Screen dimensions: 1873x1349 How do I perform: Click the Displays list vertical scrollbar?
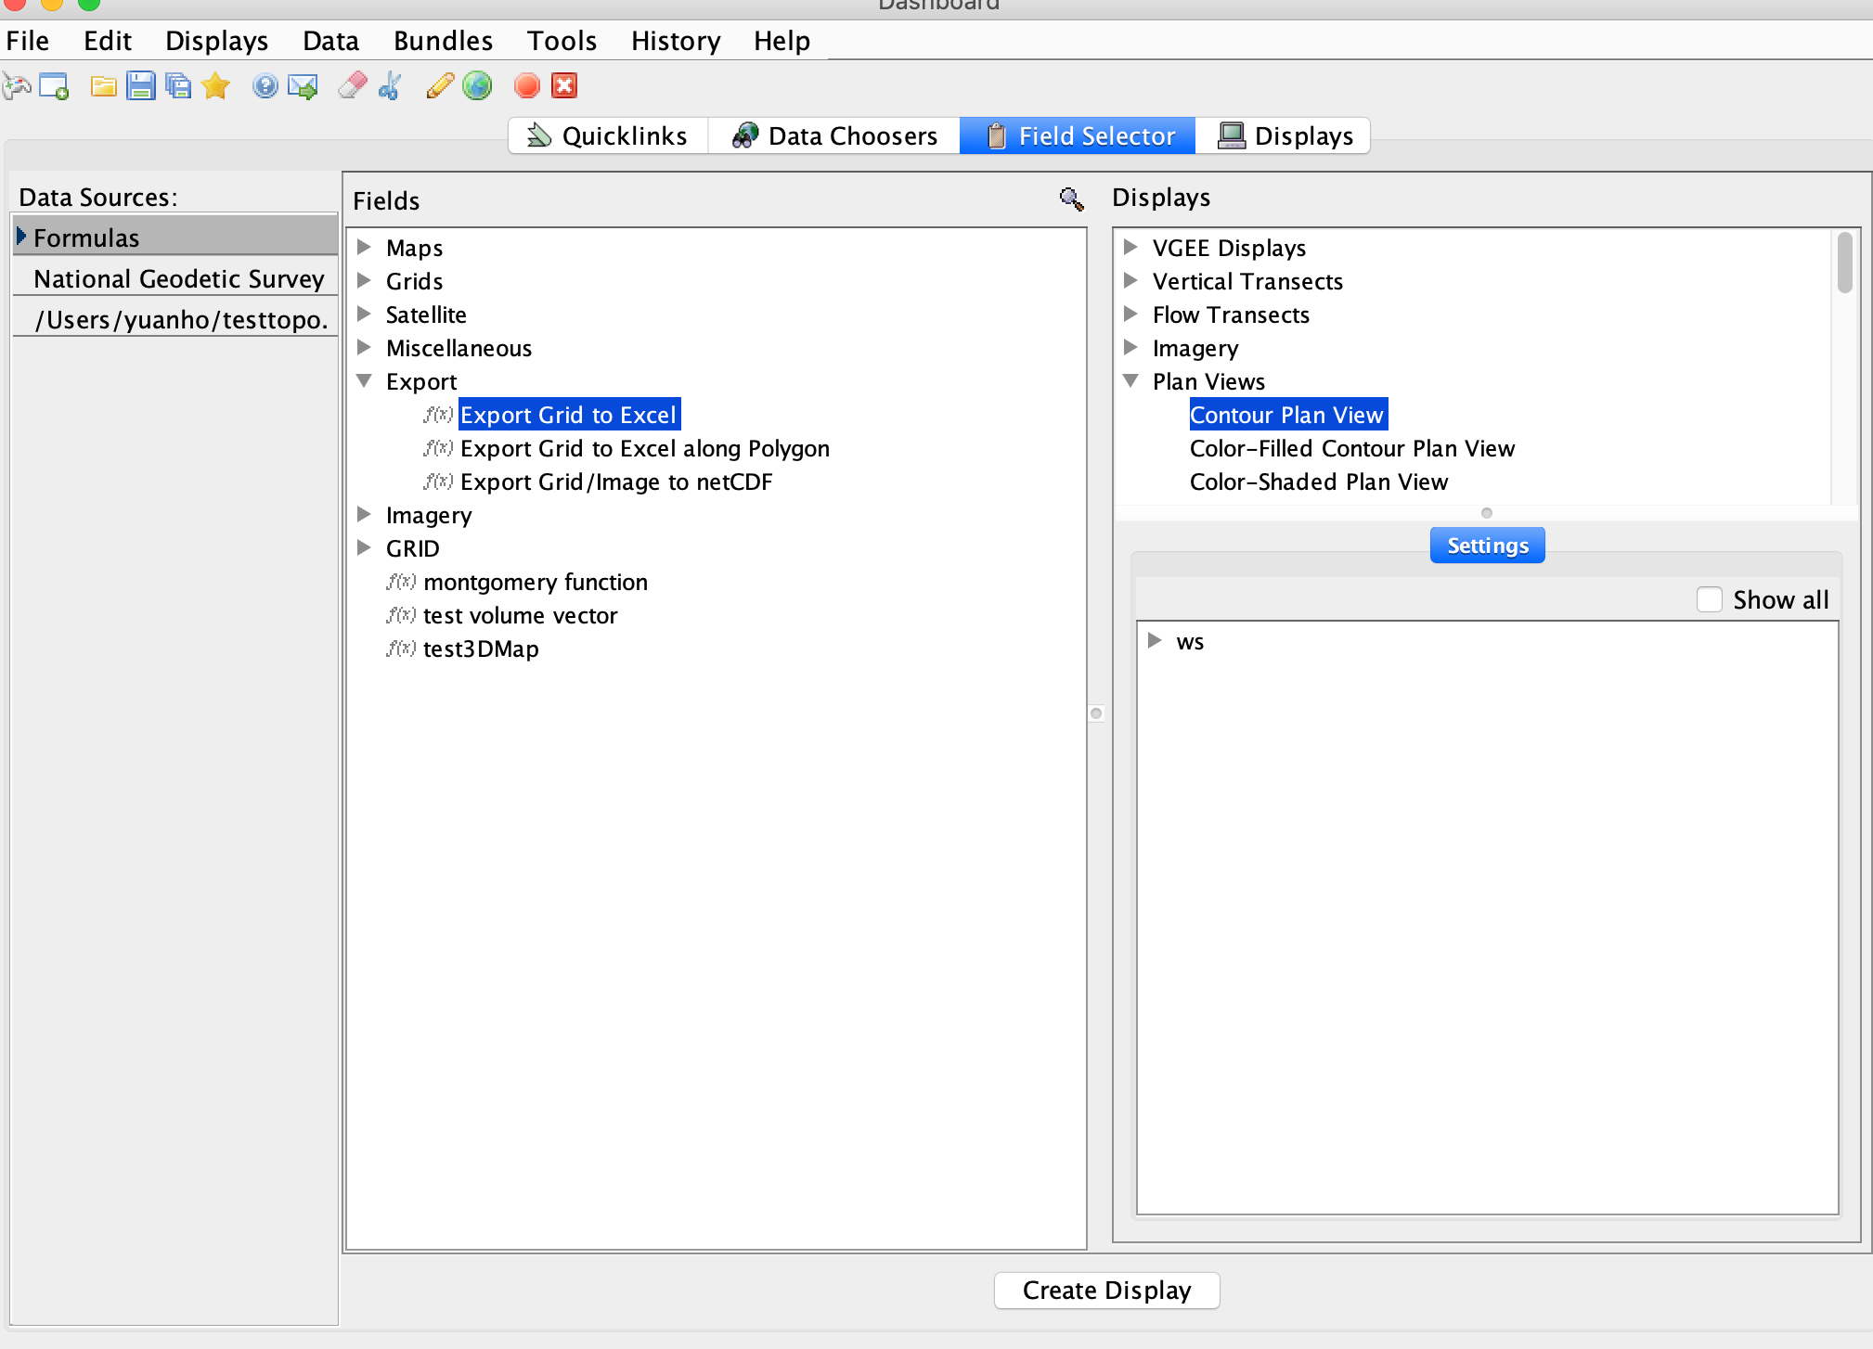(1844, 264)
